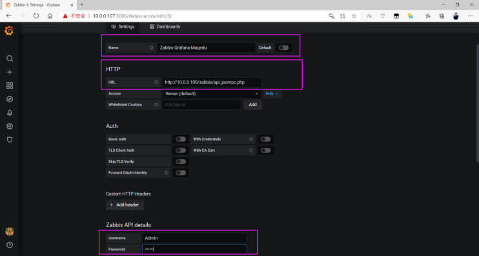Viewport: 479px width, 256px height.
Task: Reload the page with the refresh icon
Action: (36, 16)
